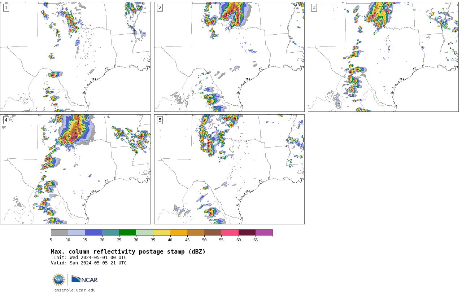
Task: Pick the light blue 10-15 dBZ swatch
Action: click(77, 233)
